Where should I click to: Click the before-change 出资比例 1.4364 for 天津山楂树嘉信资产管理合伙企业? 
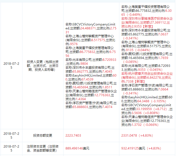[x=81, y=99]
